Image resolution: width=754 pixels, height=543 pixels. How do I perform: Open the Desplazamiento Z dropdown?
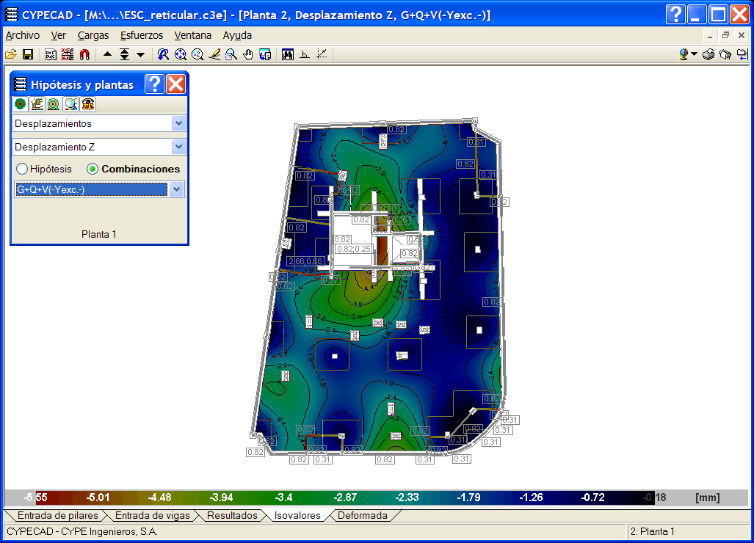coord(178,147)
